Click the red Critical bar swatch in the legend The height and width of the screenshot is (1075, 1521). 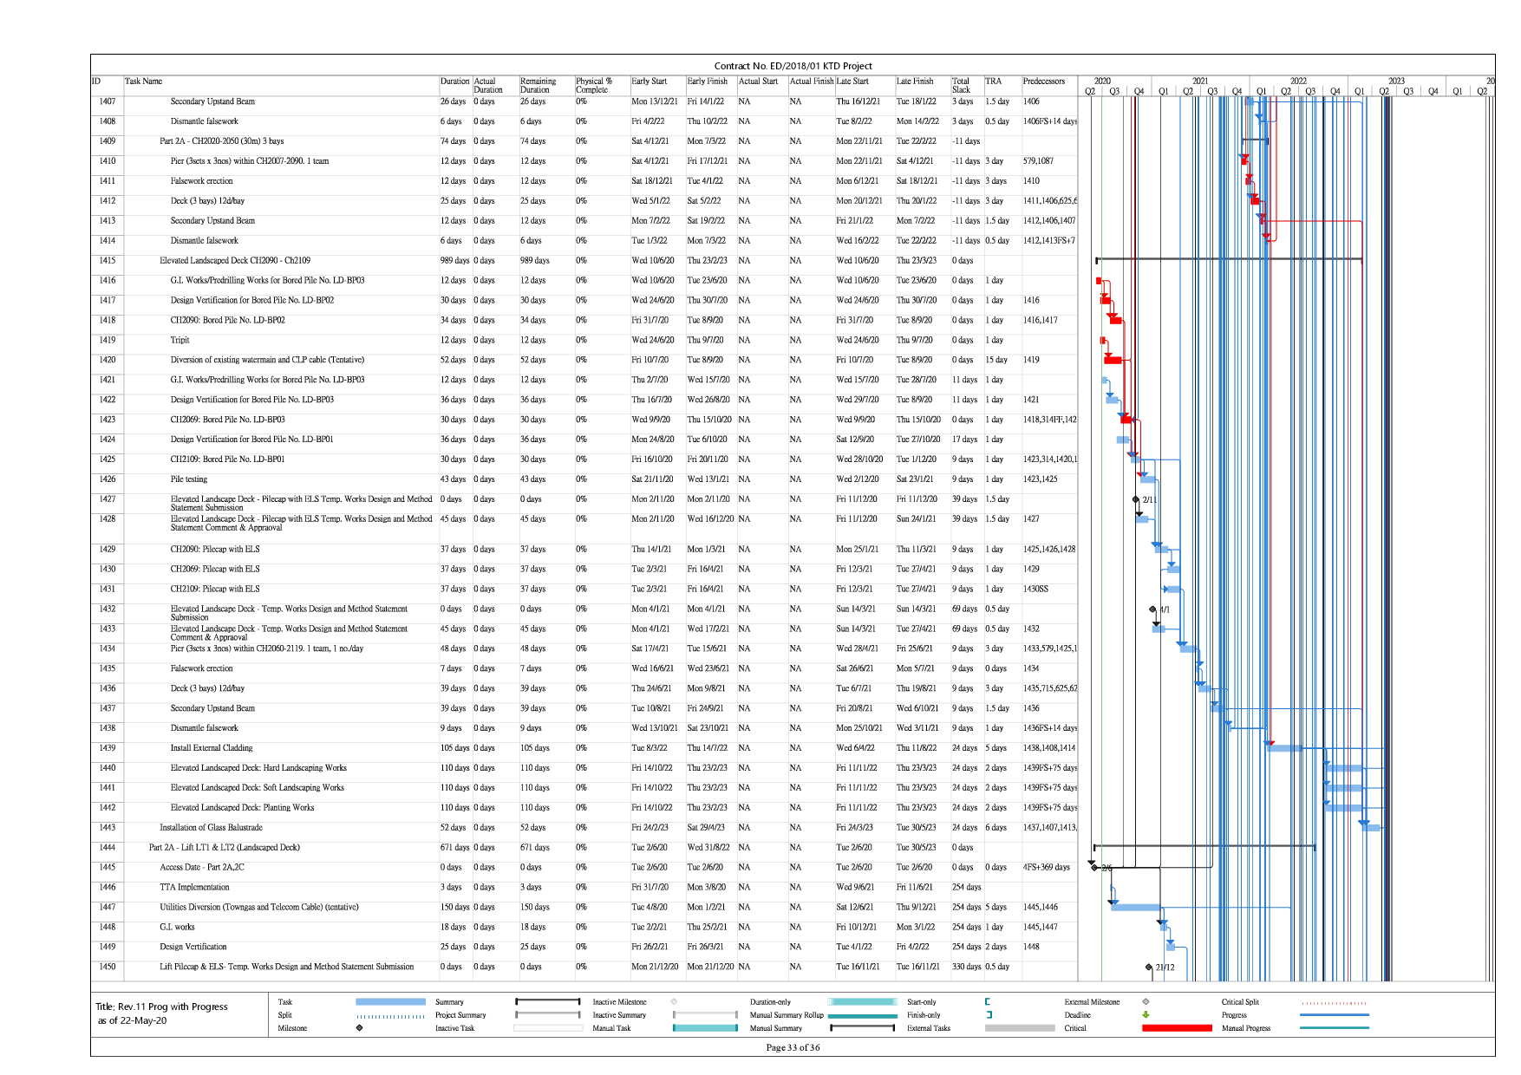coord(1176,1028)
